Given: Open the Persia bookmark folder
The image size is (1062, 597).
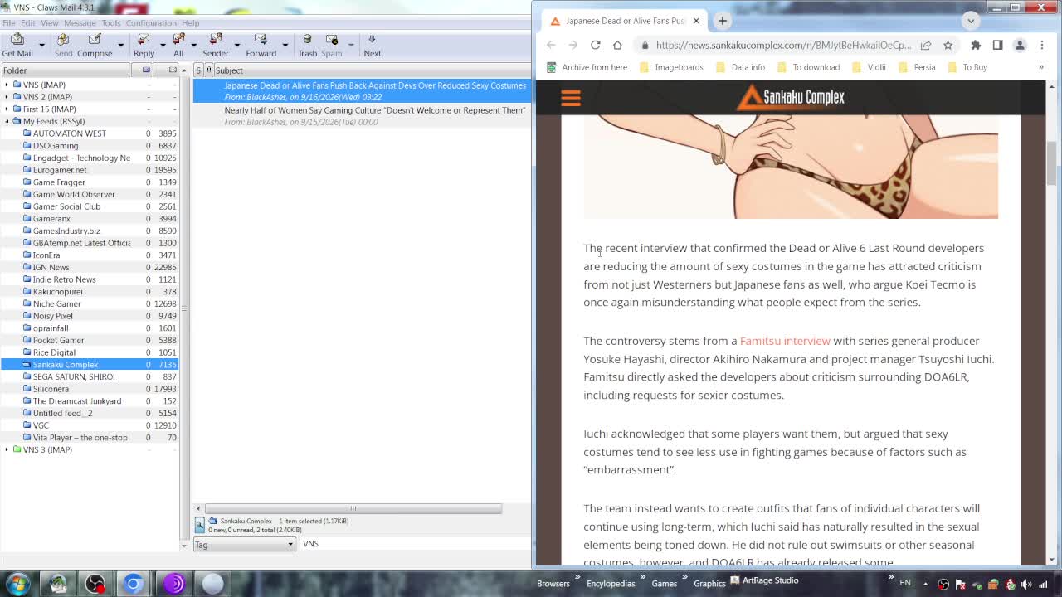Looking at the screenshot, I should (x=917, y=67).
